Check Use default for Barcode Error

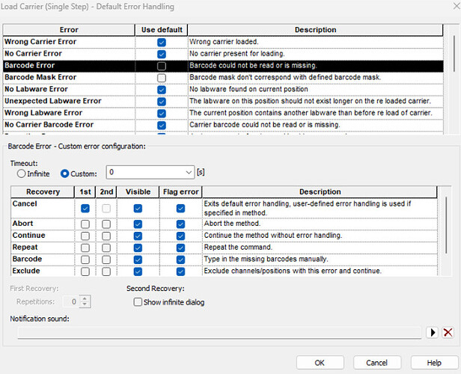162,66
